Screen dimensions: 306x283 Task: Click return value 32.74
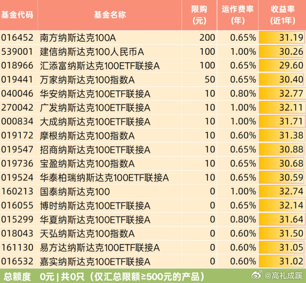coord(291,191)
